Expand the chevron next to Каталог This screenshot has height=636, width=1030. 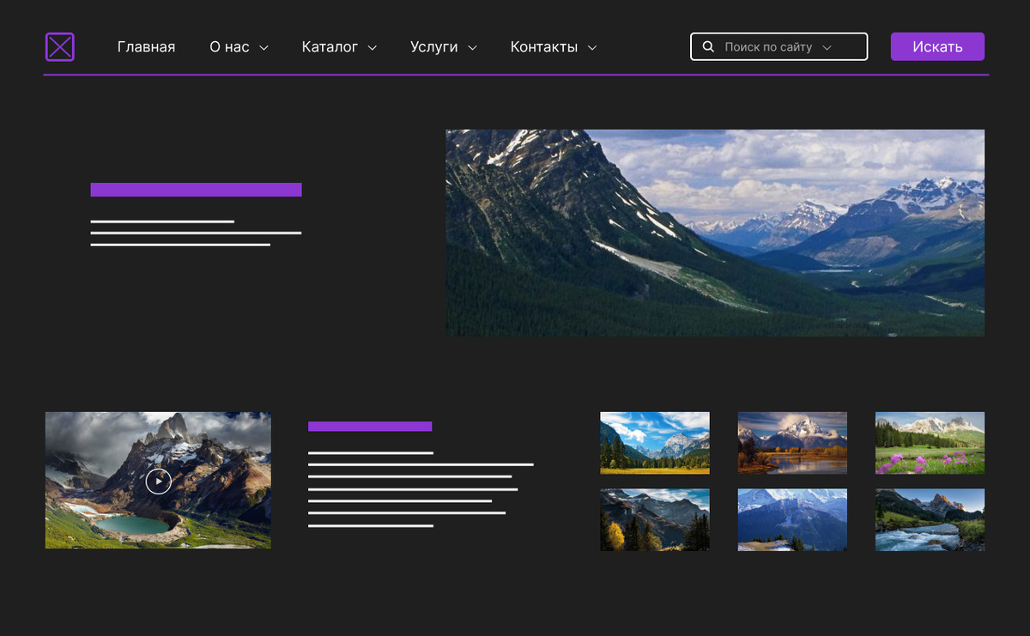[x=373, y=48]
